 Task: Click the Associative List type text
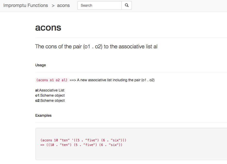click(52, 90)
